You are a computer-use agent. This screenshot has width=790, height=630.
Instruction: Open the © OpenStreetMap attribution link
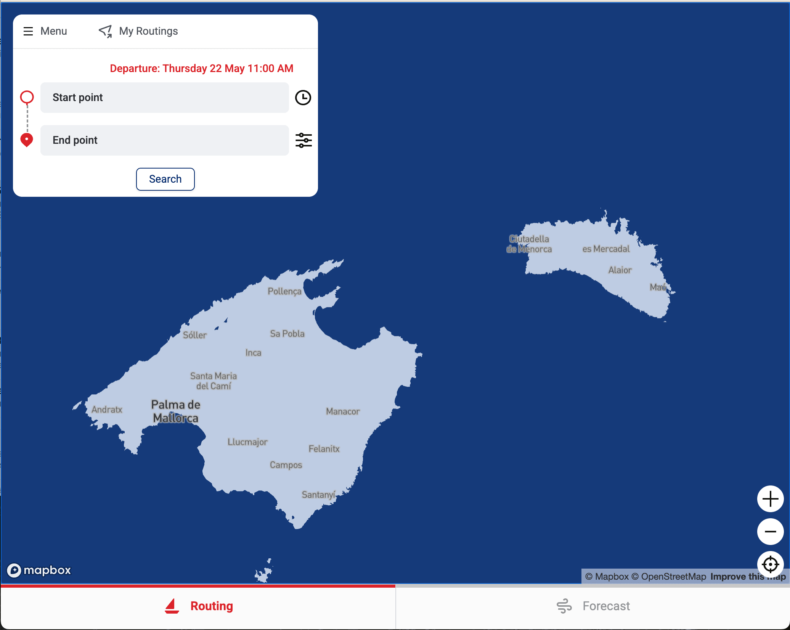(669, 577)
